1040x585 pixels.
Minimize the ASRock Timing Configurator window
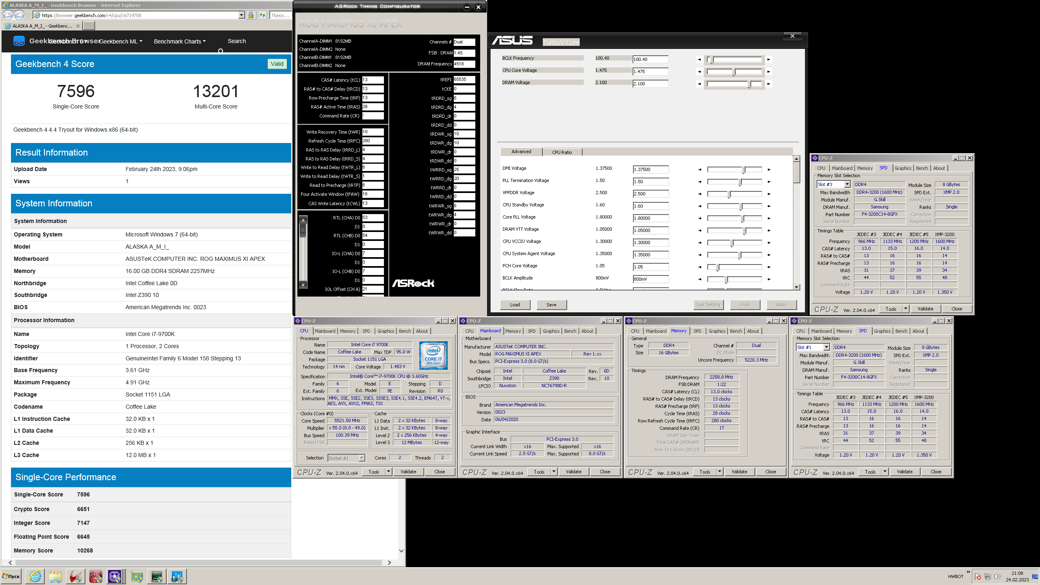(x=467, y=7)
